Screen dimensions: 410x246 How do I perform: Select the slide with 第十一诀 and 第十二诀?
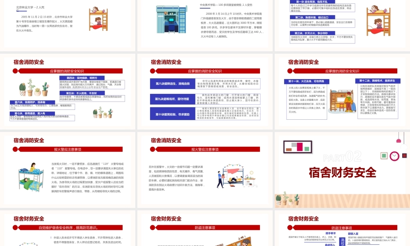(x=342, y=91)
